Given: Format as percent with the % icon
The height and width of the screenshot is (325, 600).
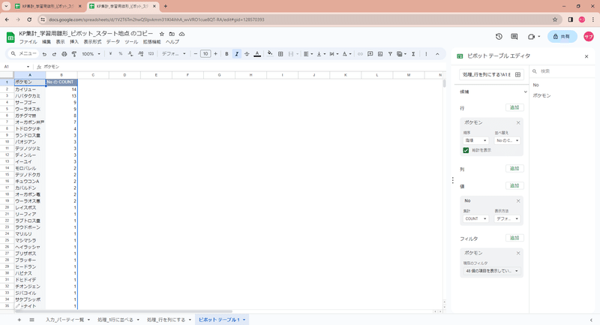Looking at the screenshot, I should pyautogui.click(x=121, y=54).
